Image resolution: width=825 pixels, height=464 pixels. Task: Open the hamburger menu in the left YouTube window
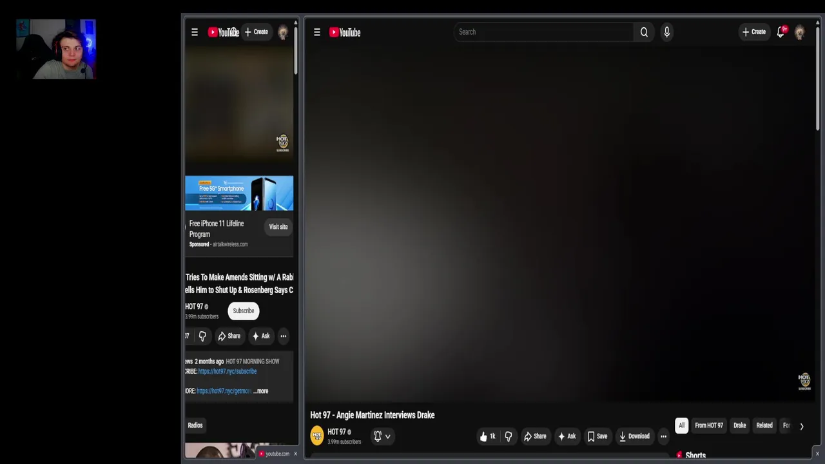coord(195,32)
